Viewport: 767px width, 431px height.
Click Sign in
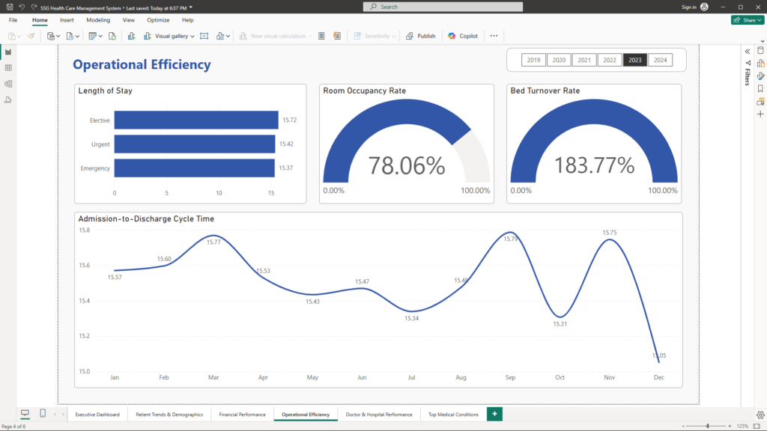[x=688, y=7]
